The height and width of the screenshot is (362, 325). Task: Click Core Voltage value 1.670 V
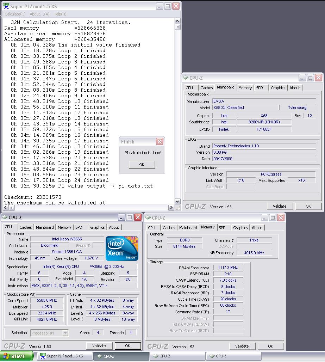pyautogui.click(x=91, y=258)
